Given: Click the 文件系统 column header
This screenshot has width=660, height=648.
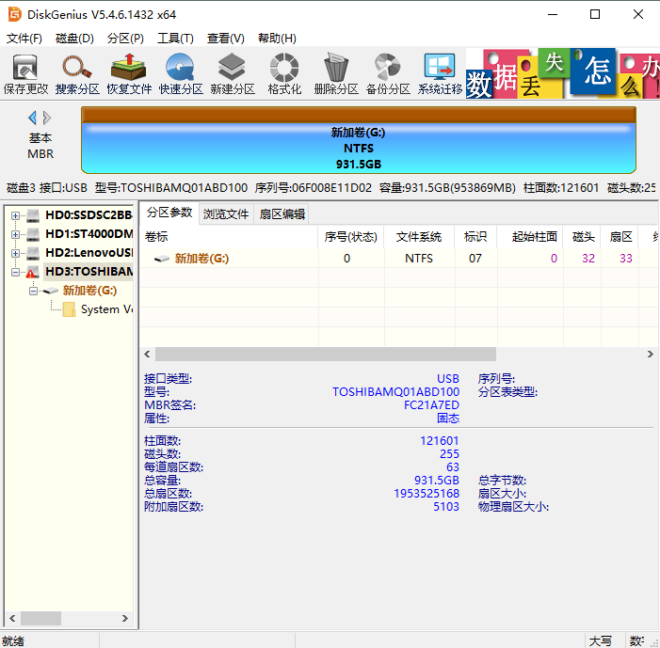Looking at the screenshot, I should (419, 237).
